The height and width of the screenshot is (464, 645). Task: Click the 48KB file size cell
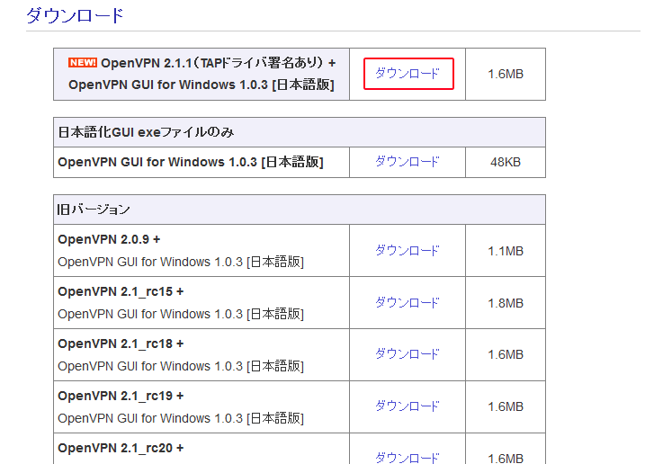click(x=505, y=162)
